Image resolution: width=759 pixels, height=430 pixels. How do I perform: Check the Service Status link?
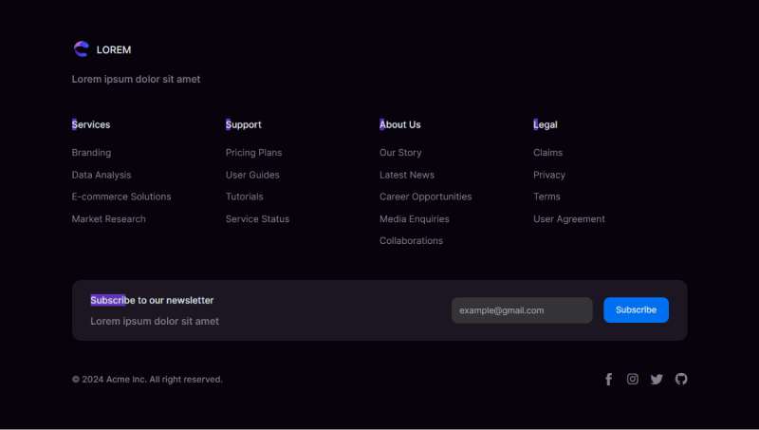(x=257, y=219)
